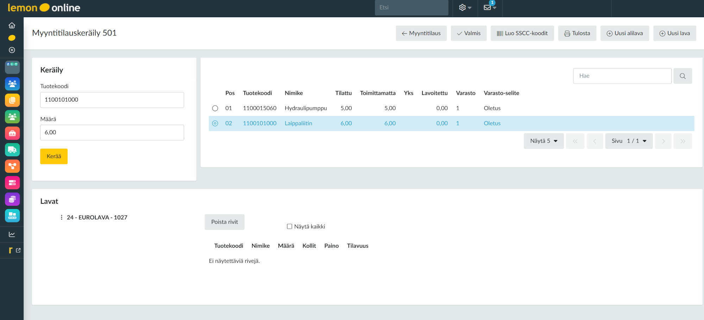
Task: Select the radio button for Hydraulipumppu row
Action: (x=215, y=108)
